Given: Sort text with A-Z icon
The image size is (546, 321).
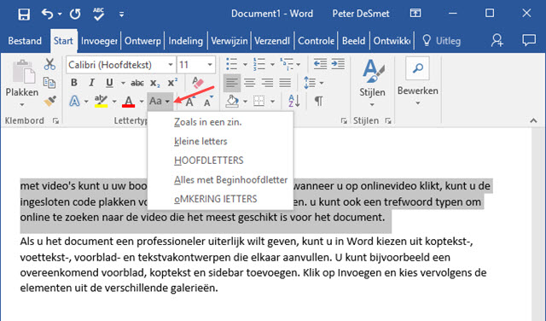Looking at the screenshot, I should (x=294, y=101).
